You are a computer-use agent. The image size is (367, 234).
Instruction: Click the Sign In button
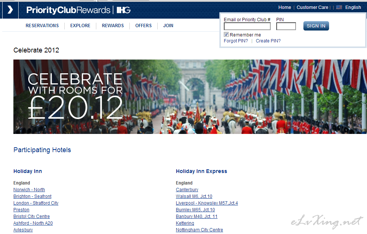[x=316, y=26]
